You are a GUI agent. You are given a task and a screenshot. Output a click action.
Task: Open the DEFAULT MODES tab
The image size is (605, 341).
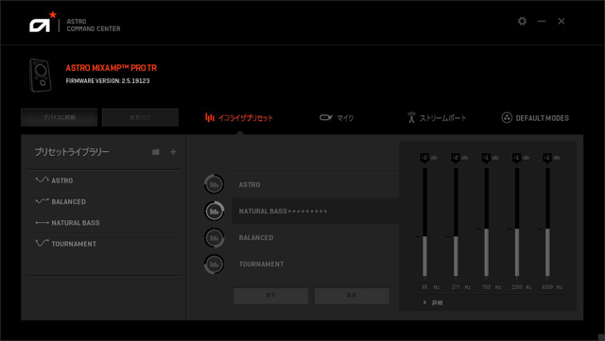pos(535,118)
